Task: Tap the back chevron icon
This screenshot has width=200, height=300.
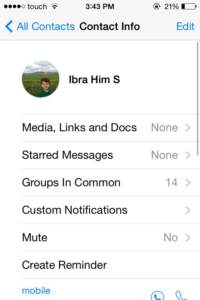Action: [x=9, y=26]
